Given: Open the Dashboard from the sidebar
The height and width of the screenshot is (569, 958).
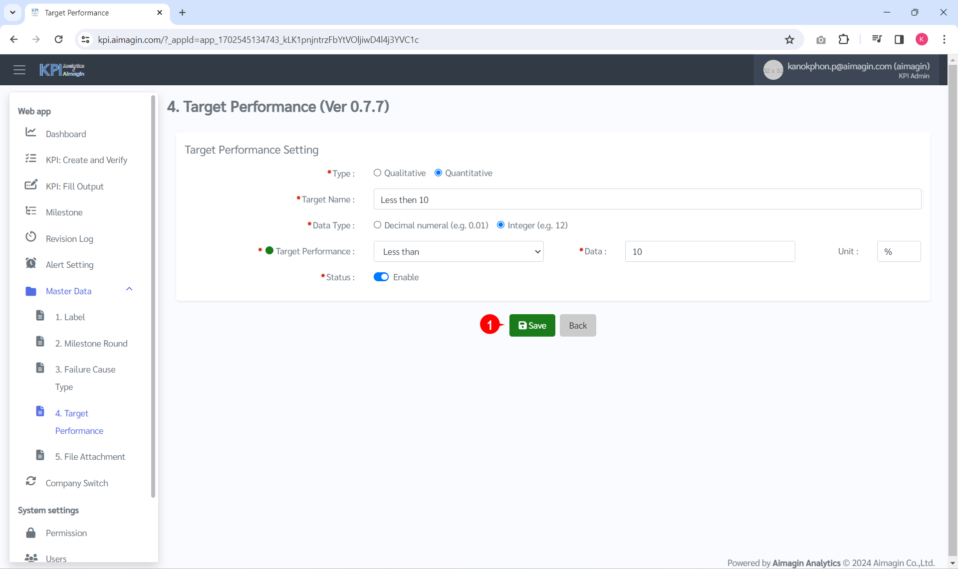Looking at the screenshot, I should (66, 134).
